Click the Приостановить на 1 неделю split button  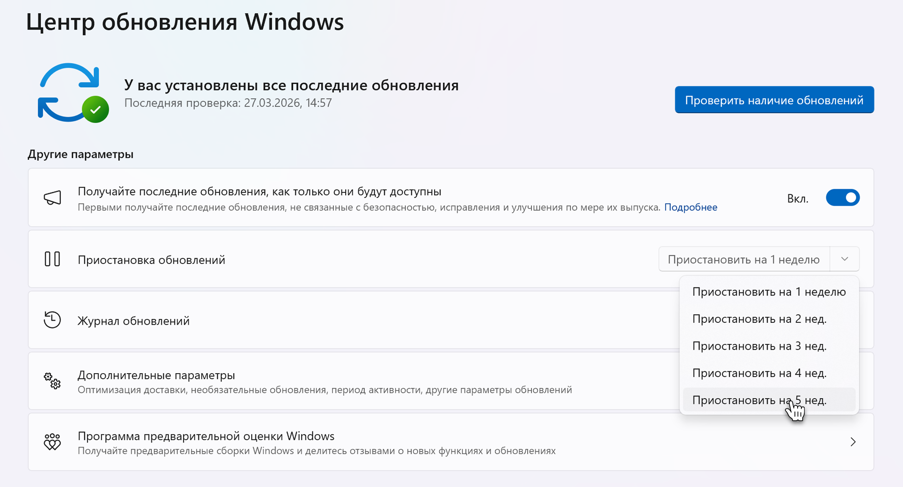click(744, 259)
